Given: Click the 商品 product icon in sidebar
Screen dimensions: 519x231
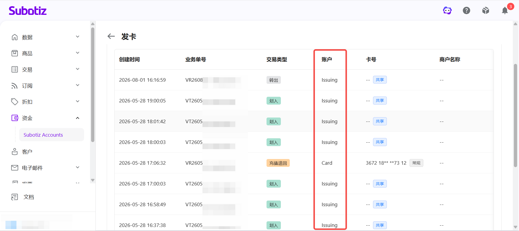Looking at the screenshot, I should point(15,53).
